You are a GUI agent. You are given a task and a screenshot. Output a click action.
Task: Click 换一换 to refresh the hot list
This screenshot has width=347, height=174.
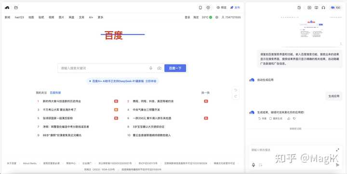205,93
